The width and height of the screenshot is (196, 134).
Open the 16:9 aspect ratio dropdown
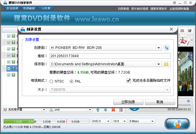pyautogui.click(x=125, y=121)
